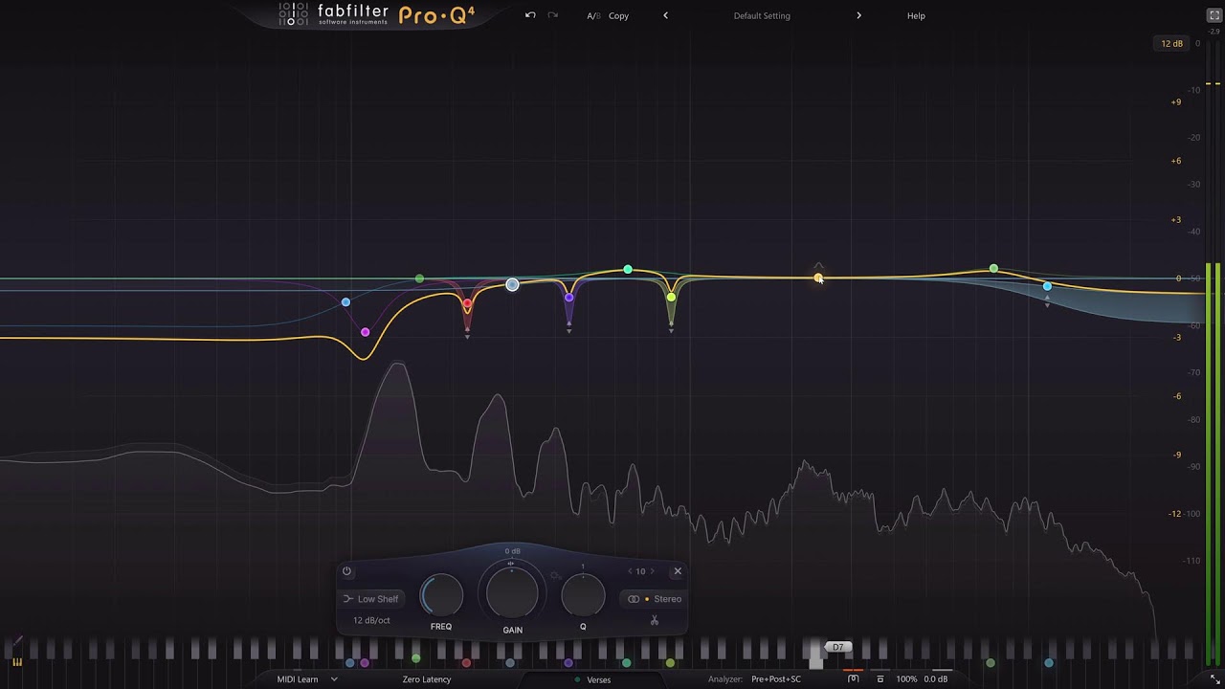1225x689 pixels.
Task: Click the 0.0 dB output gain
Action: click(x=935, y=679)
